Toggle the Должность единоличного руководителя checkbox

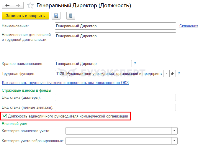pos(4,116)
